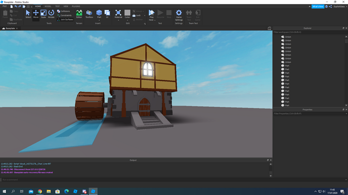Undock the Properties panel
Viewport: 348px width, 195px height.
343,110
